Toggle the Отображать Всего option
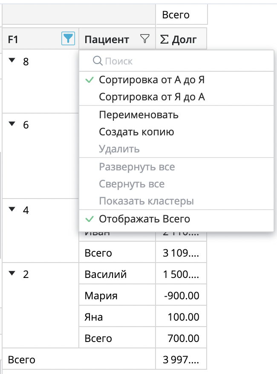The width and height of the screenshot is (277, 374). click(144, 219)
